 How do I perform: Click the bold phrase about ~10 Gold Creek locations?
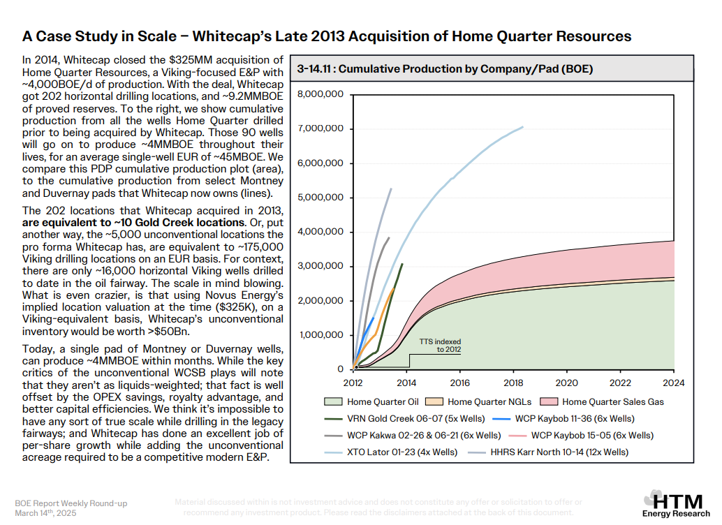point(133,223)
